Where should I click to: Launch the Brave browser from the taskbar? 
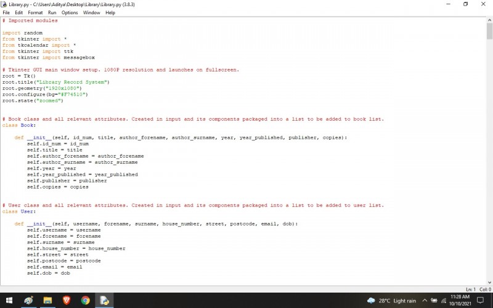67,301
